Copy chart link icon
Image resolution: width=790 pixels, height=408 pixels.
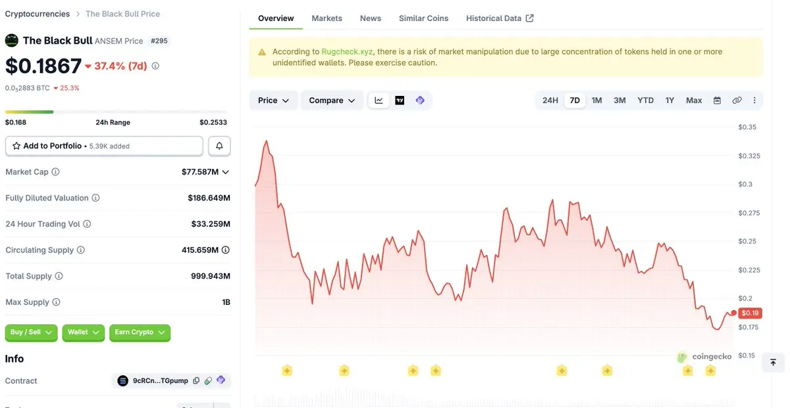click(x=737, y=101)
